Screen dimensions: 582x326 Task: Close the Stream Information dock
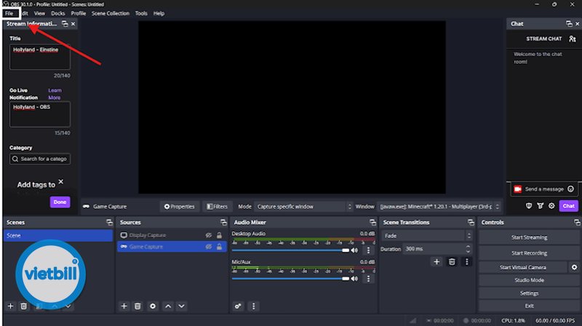click(73, 24)
